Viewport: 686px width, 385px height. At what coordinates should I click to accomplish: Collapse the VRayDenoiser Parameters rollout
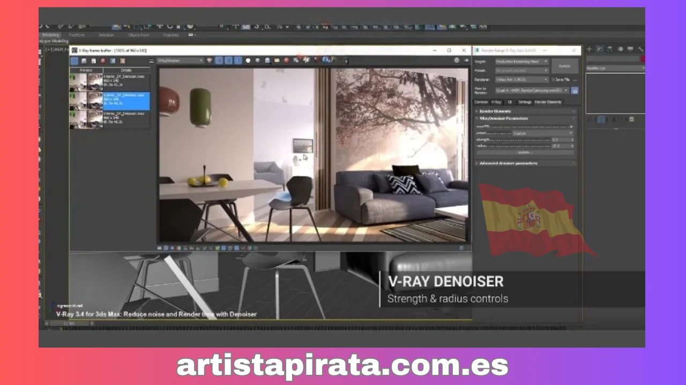pos(526,118)
